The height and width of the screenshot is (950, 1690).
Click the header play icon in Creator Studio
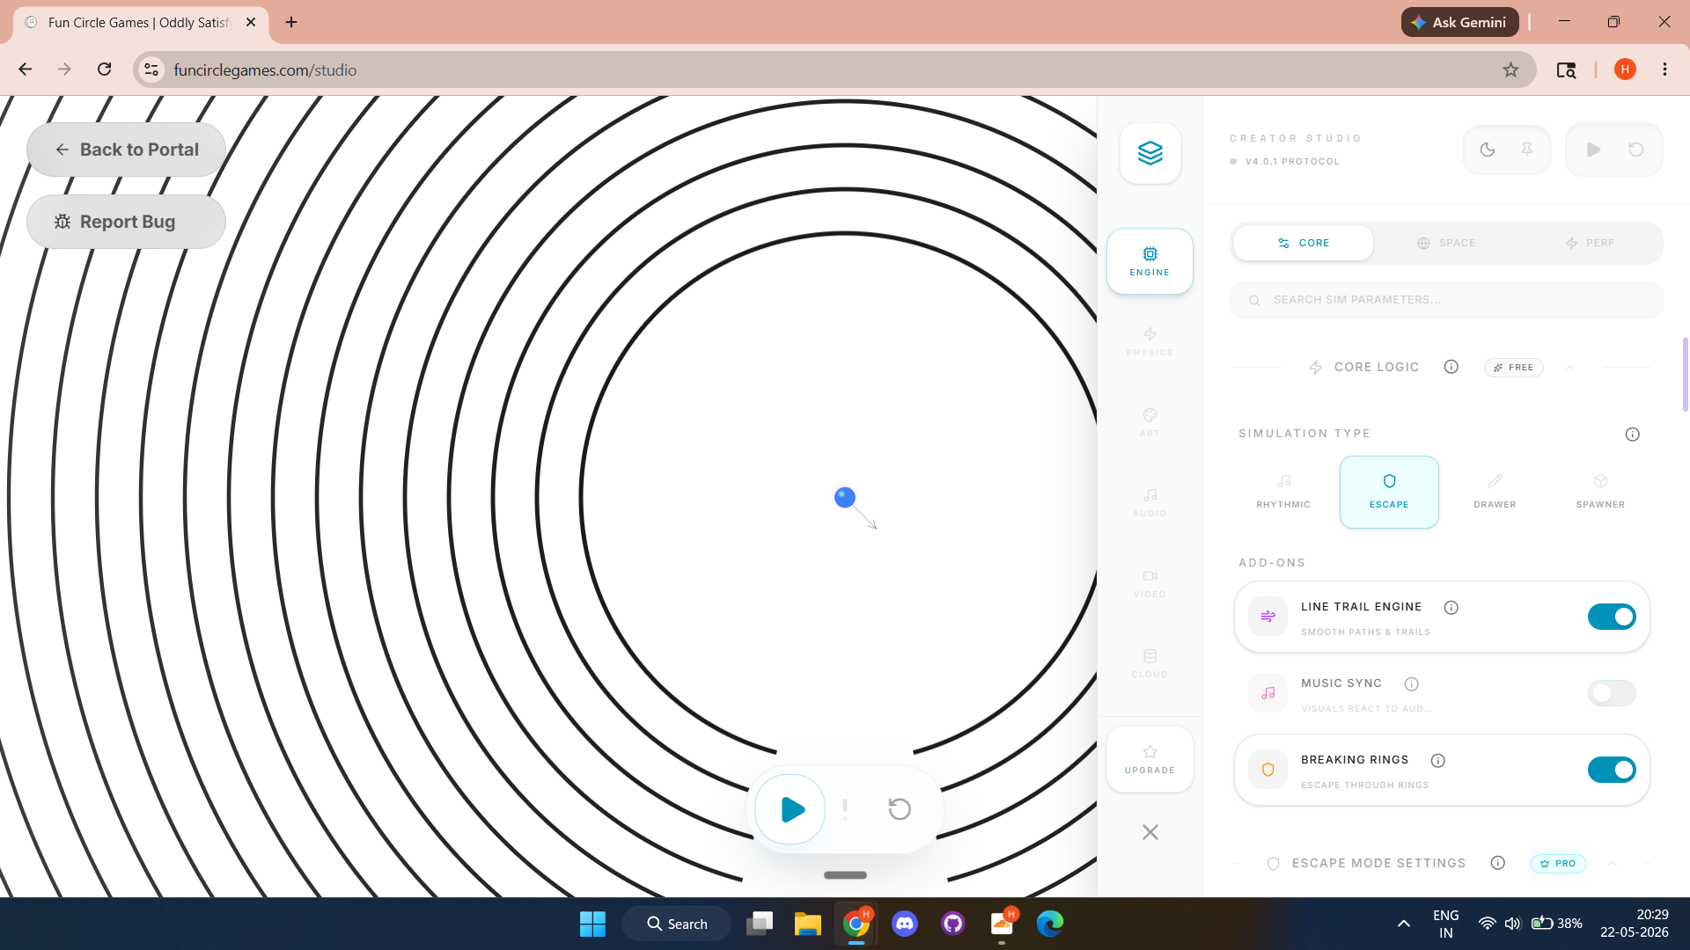click(1593, 150)
